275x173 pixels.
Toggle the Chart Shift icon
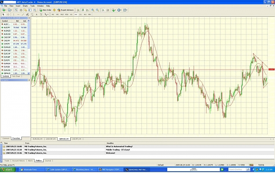point(108,10)
